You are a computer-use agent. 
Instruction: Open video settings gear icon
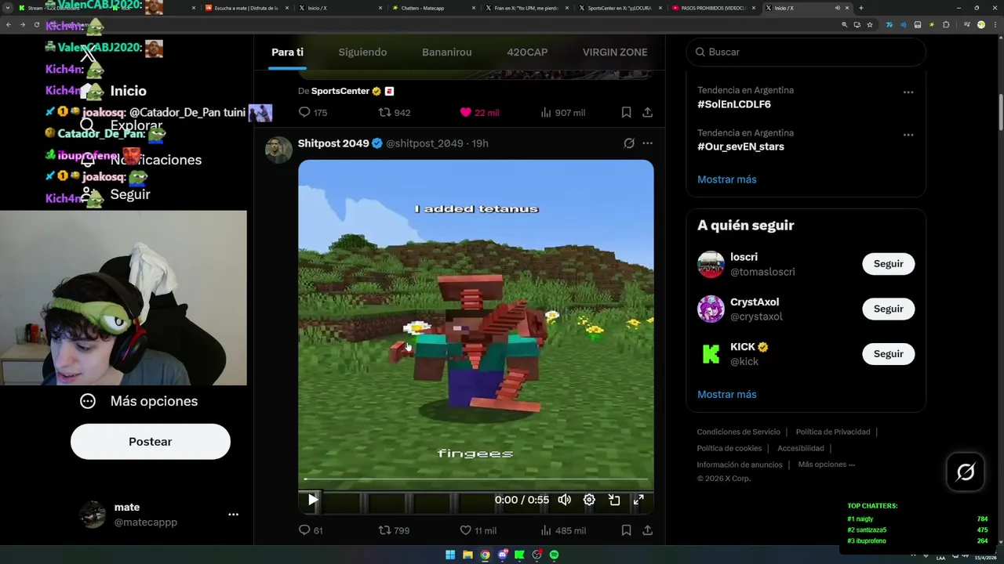pos(589,500)
